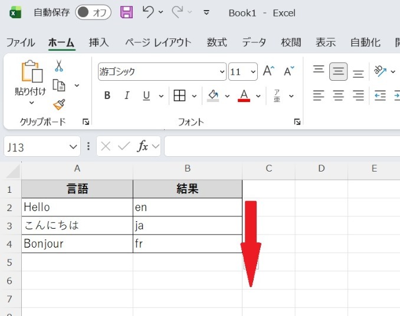Select row 3 header

click(9, 226)
